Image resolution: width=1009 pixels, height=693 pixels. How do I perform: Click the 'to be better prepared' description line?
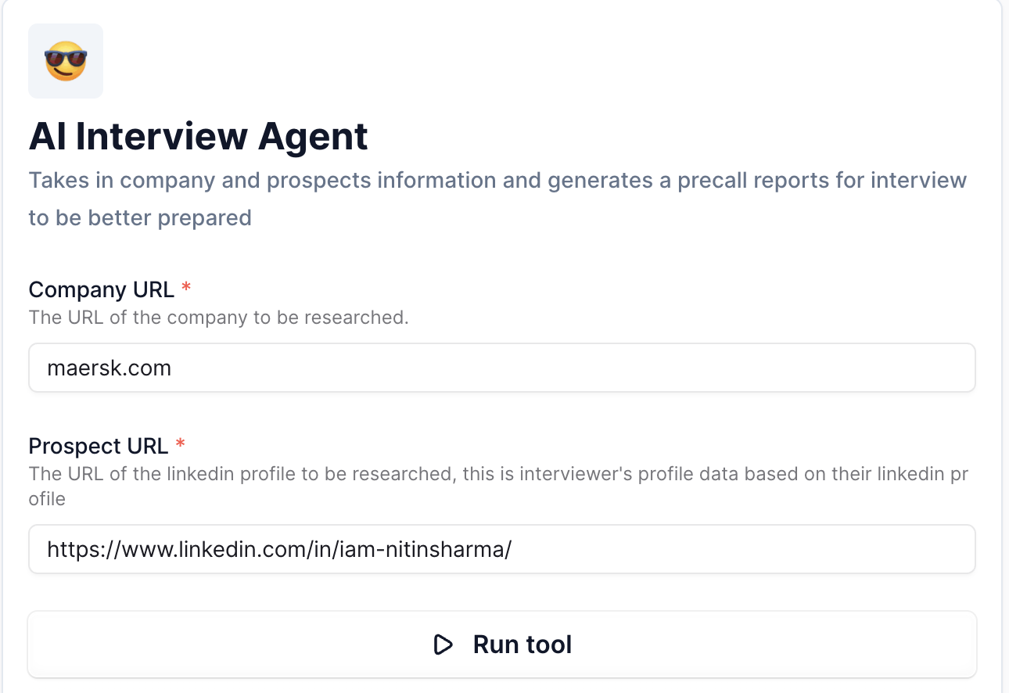140,217
